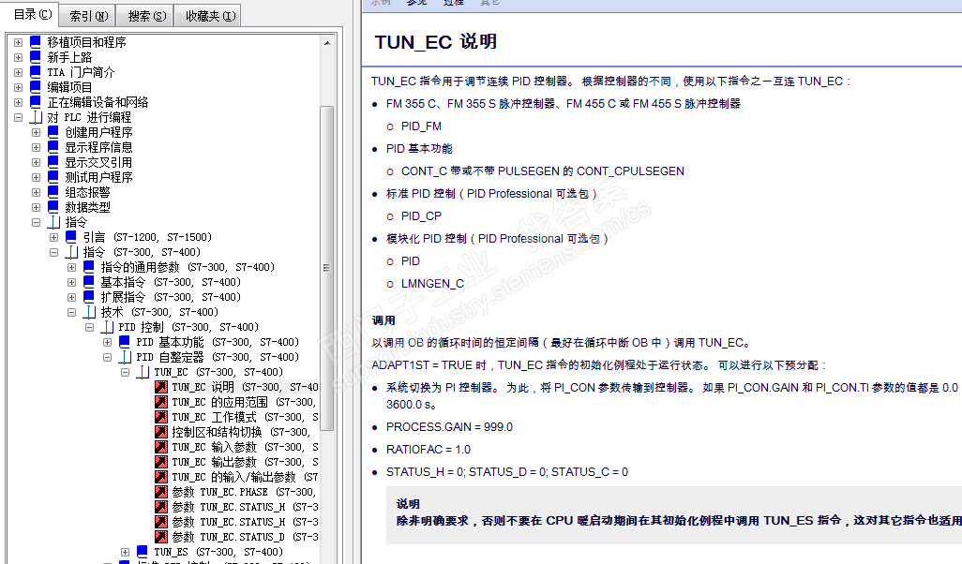Click topic icon of TUN_EC 工作模式

pos(160,417)
